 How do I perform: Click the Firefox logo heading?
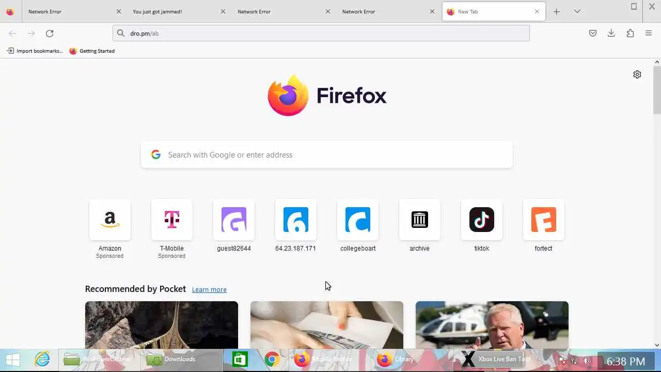[327, 96]
